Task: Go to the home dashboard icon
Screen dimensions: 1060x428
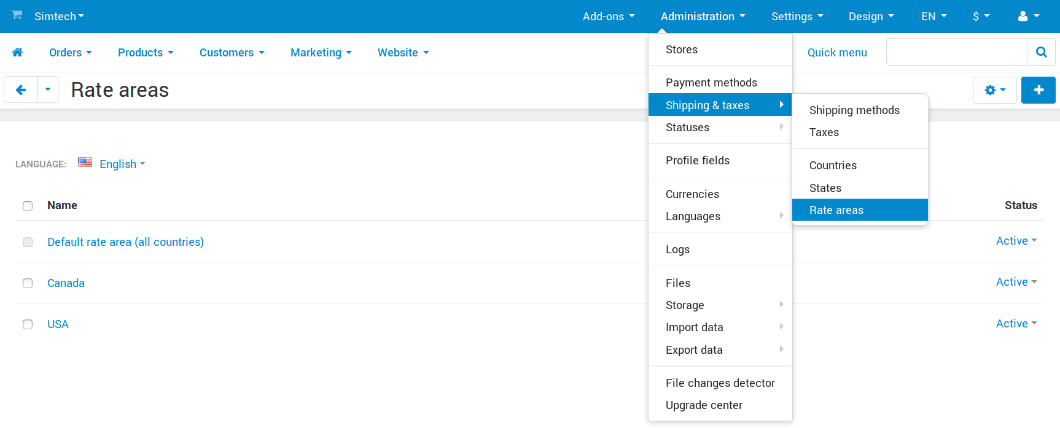Action: click(18, 53)
